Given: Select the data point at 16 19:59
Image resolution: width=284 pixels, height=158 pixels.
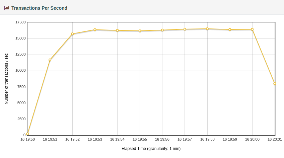Looking at the screenshot, I should [x=230, y=29].
